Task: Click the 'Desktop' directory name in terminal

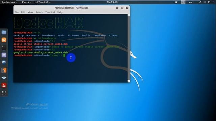Action: tap(19, 35)
